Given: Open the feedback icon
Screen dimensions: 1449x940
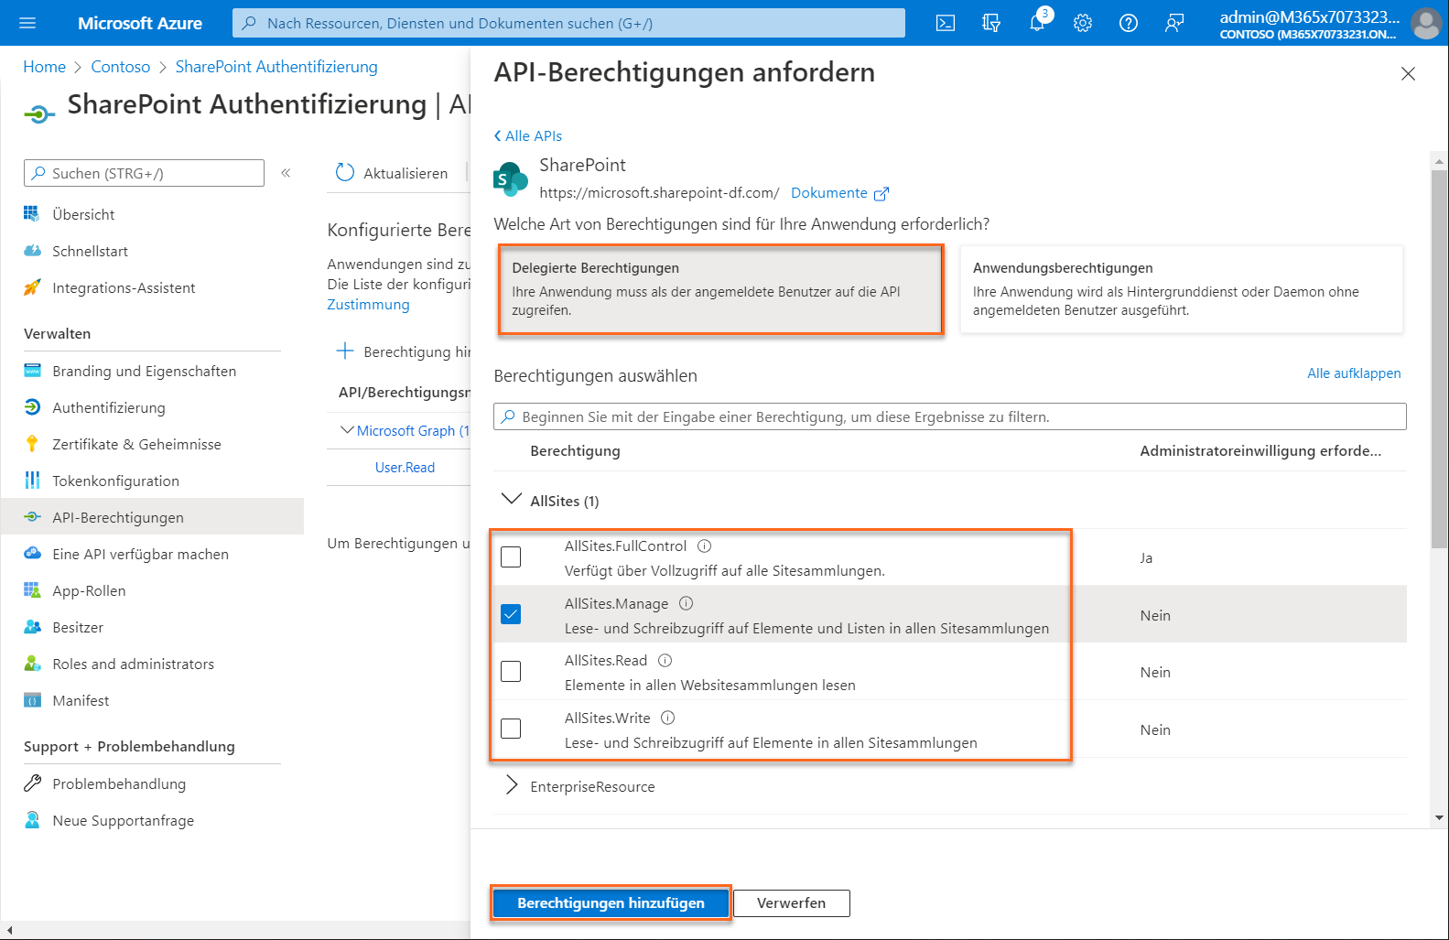Looking at the screenshot, I should click(1174, 23).
